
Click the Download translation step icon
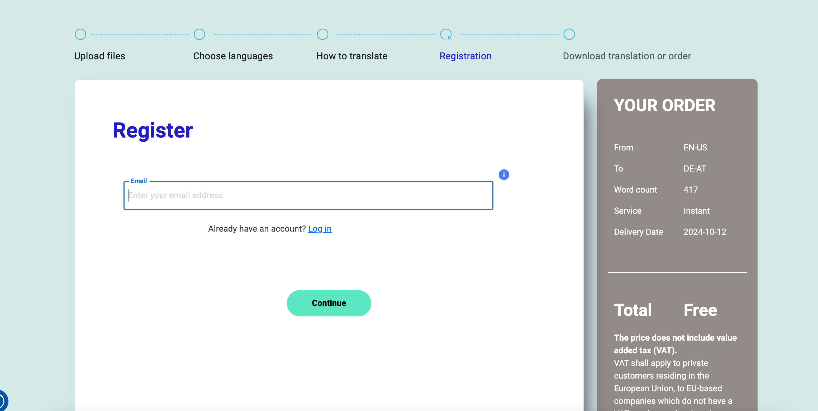click(569, 34)
